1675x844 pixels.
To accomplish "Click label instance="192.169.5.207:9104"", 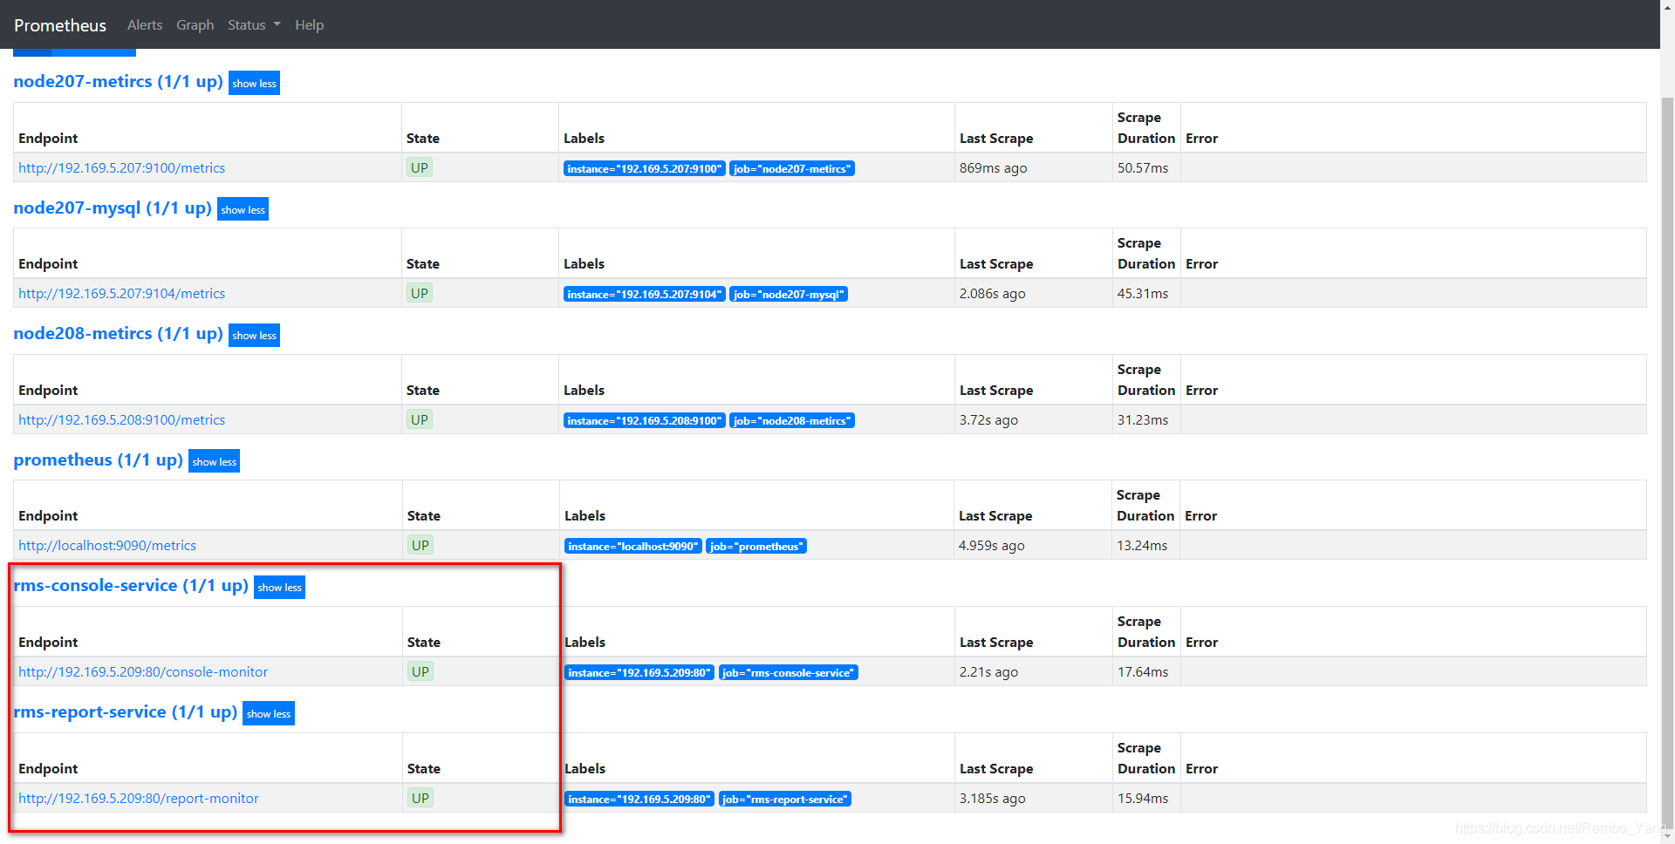I will click(645, 295).
